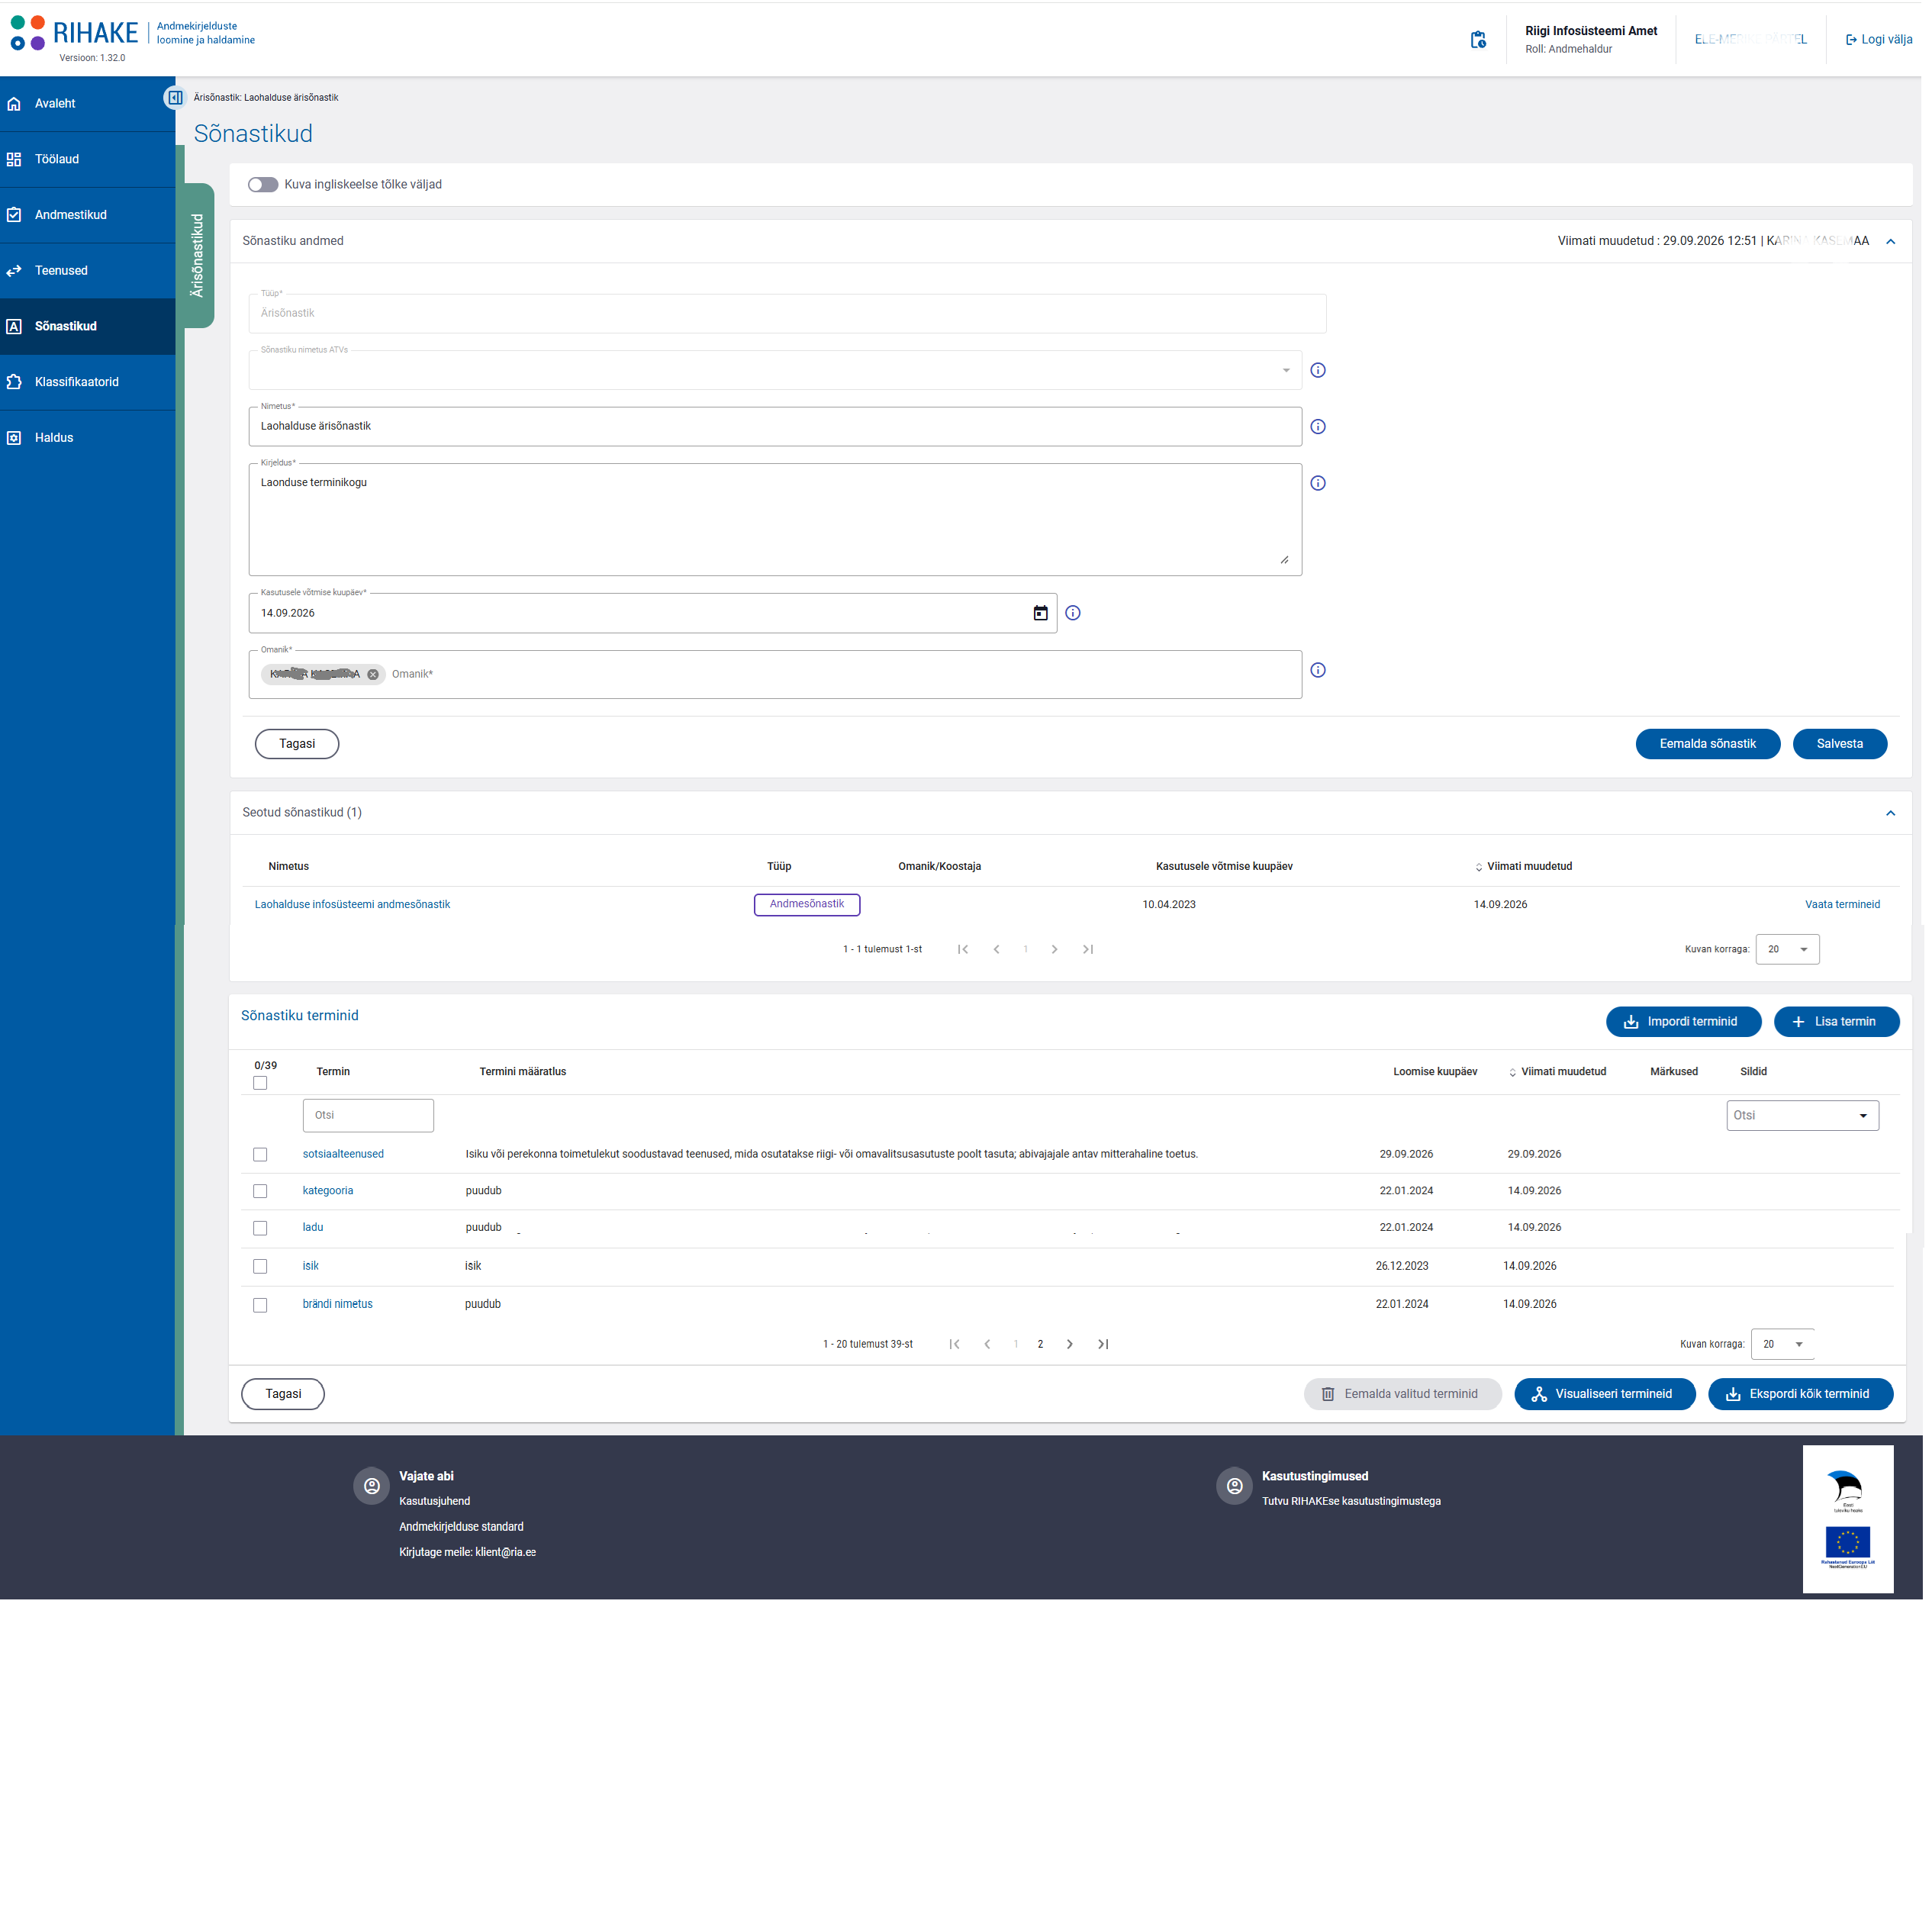Open Kuvan korraga dropdown under terms table
The height and width of the screenshot is (1910, 1932).
pos(1782,1344)
